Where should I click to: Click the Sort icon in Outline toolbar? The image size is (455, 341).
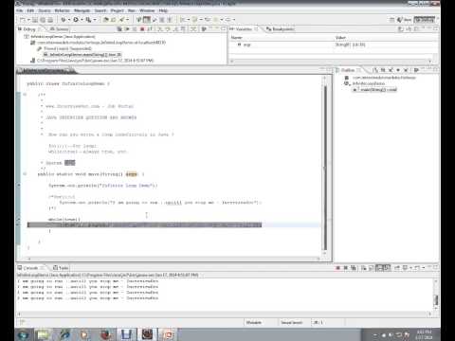(x=375, y=70)
